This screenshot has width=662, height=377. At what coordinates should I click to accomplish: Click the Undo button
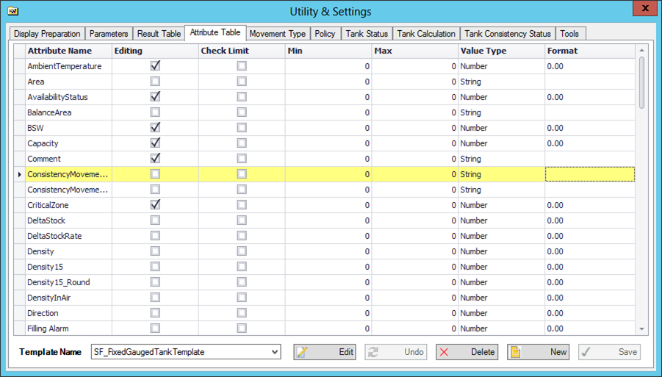[396, 352]
